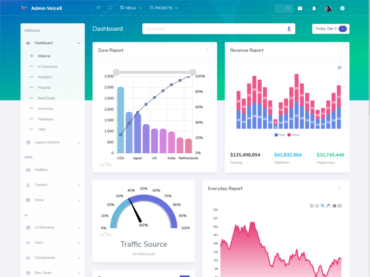Select the magnifier selection zoom tool
The image size is (370, 277).
323,206
